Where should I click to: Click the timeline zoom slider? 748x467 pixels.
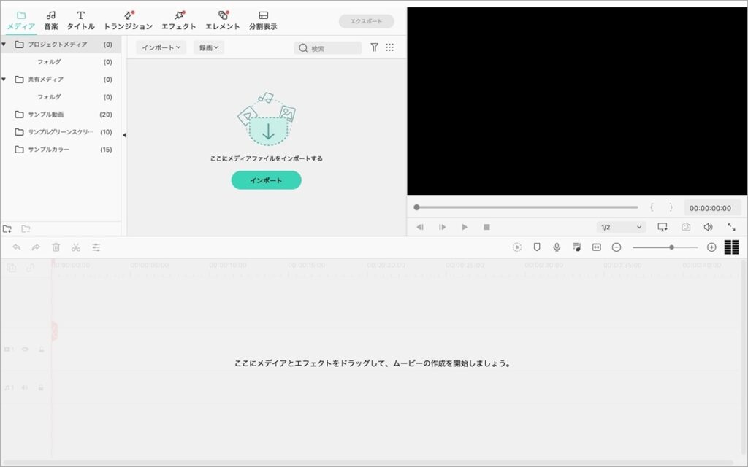point(665,247)
